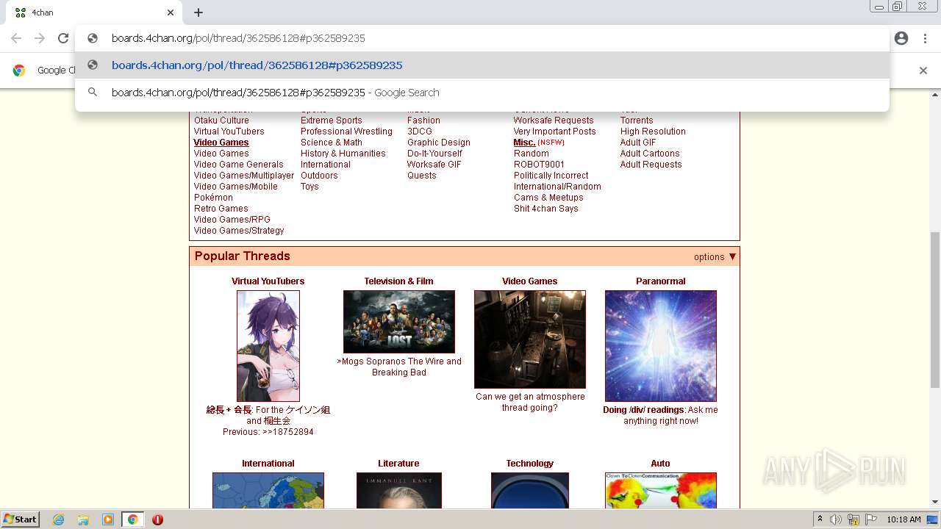Image resolution: width=941 pixels, height=529 pixels.
Task: Open the Video Games/RPG board
Action: pyautogui.click(x=232, y=220)
